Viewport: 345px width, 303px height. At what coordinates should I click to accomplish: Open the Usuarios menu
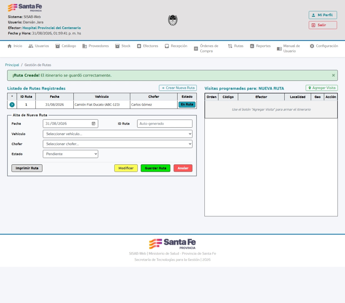[39, 46]
